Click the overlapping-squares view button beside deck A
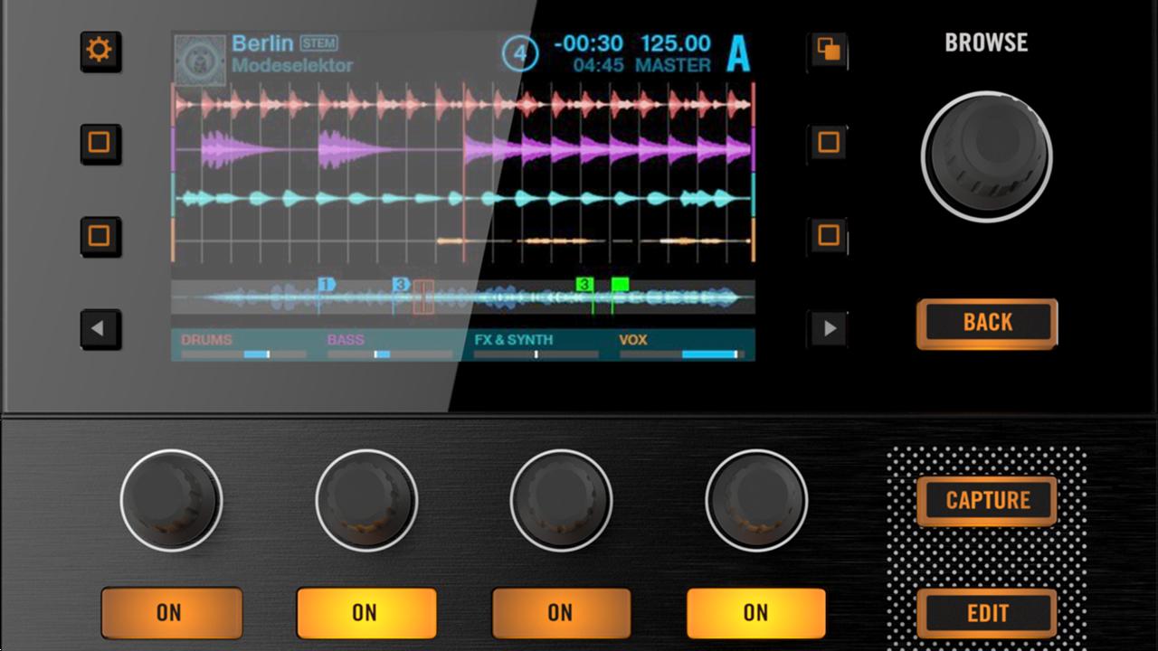 (x=829, y=50)
